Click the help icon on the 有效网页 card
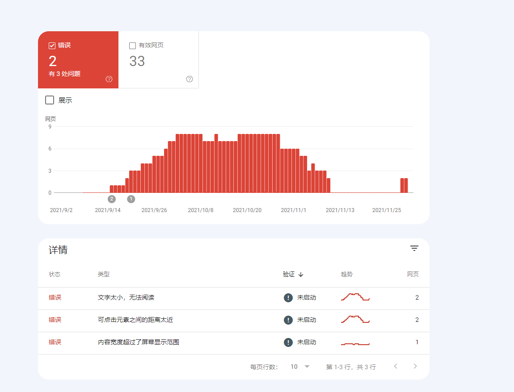514x392 pixels. pos(189,79)
